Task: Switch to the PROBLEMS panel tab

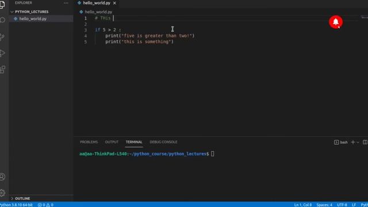Action: point(89,142)
